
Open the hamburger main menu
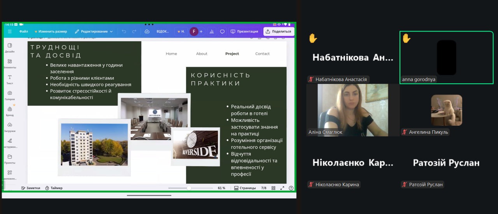pyautogui.click(x=10, y=32)
